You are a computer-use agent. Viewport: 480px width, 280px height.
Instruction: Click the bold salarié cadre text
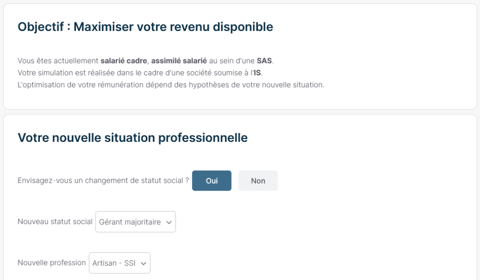[x=124, y=61]
